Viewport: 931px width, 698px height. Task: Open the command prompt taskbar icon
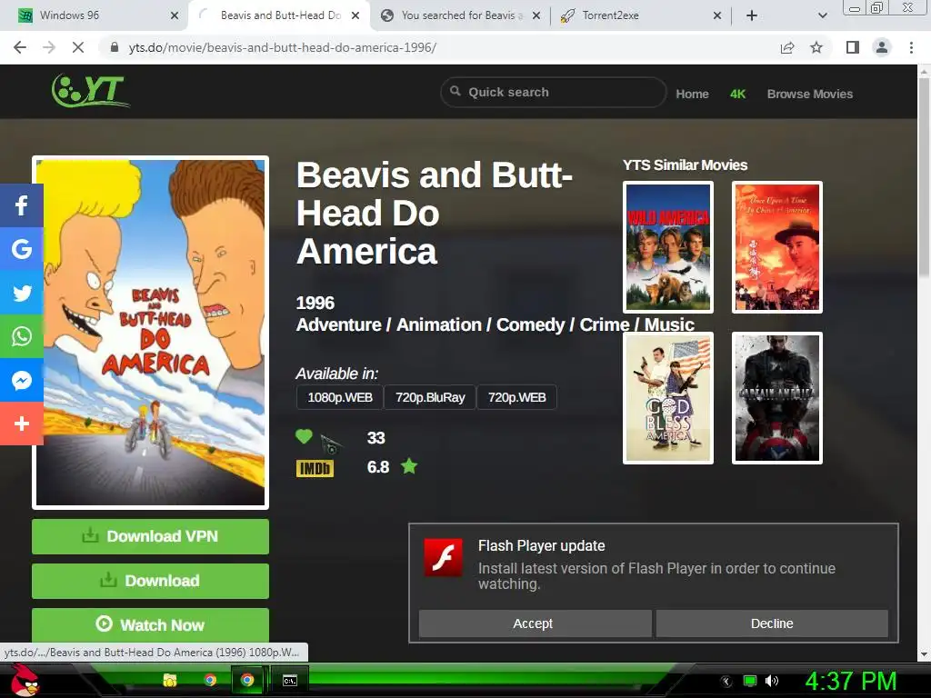[x=290, y=680]
